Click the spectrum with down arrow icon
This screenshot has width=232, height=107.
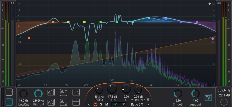pos(64,102)
